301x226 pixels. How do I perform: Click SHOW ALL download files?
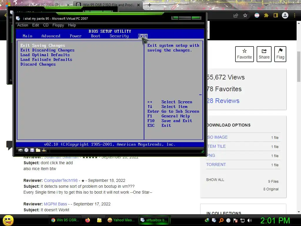click(215, 180)
